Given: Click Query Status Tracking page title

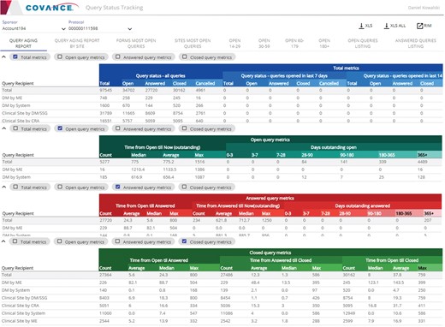Looking at the screenshot, I should click(114, 8).
